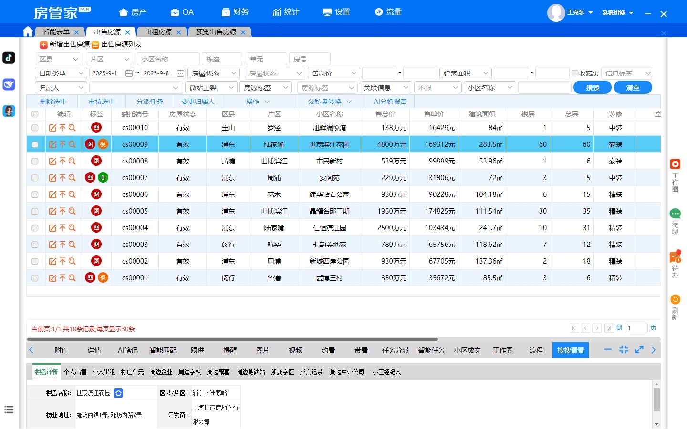Check the row checkbox for cs00007
Viewport: 687px width, 429px height.
(x=35, y=178)
